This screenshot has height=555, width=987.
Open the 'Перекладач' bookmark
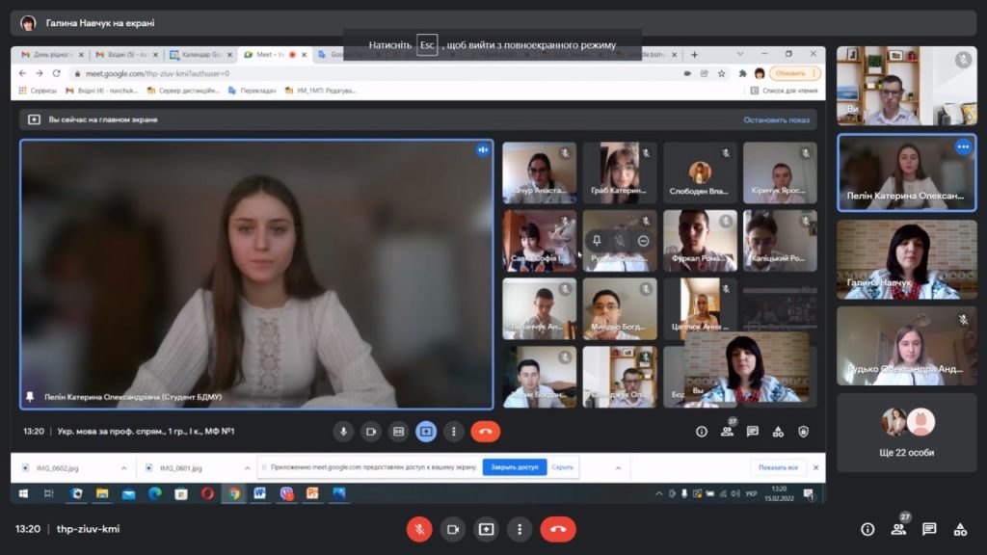(x=252, y=91)
